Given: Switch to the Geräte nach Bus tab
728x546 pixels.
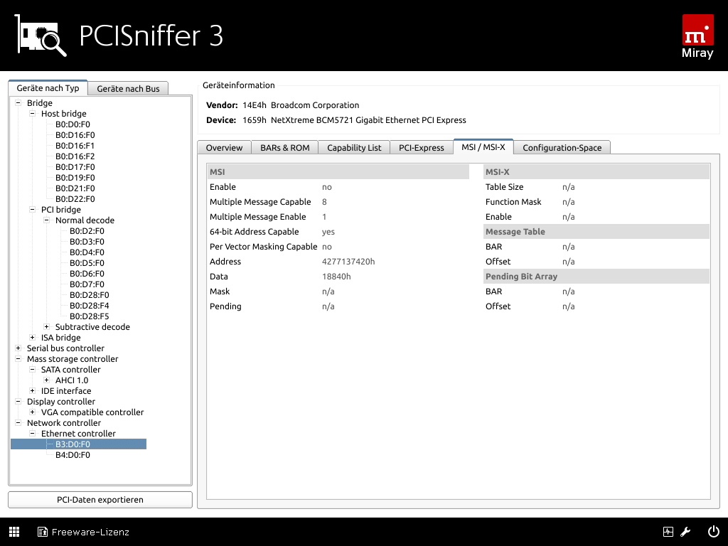Looking at the screenshot, I should [x=128, y=89].
